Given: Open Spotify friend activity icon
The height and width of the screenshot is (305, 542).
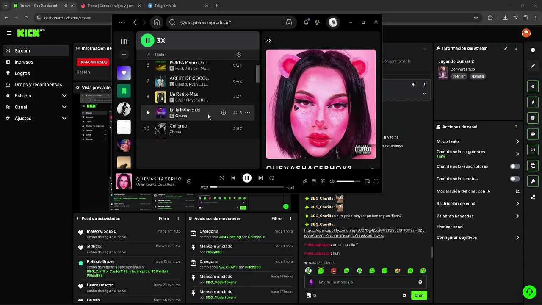Looking at the screenshot, I should (x=317, y=22).
